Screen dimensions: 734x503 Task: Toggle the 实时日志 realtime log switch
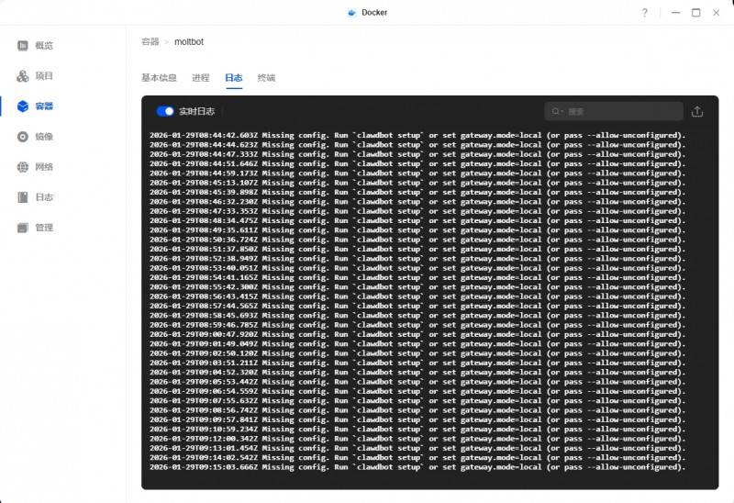click(165, 111)
